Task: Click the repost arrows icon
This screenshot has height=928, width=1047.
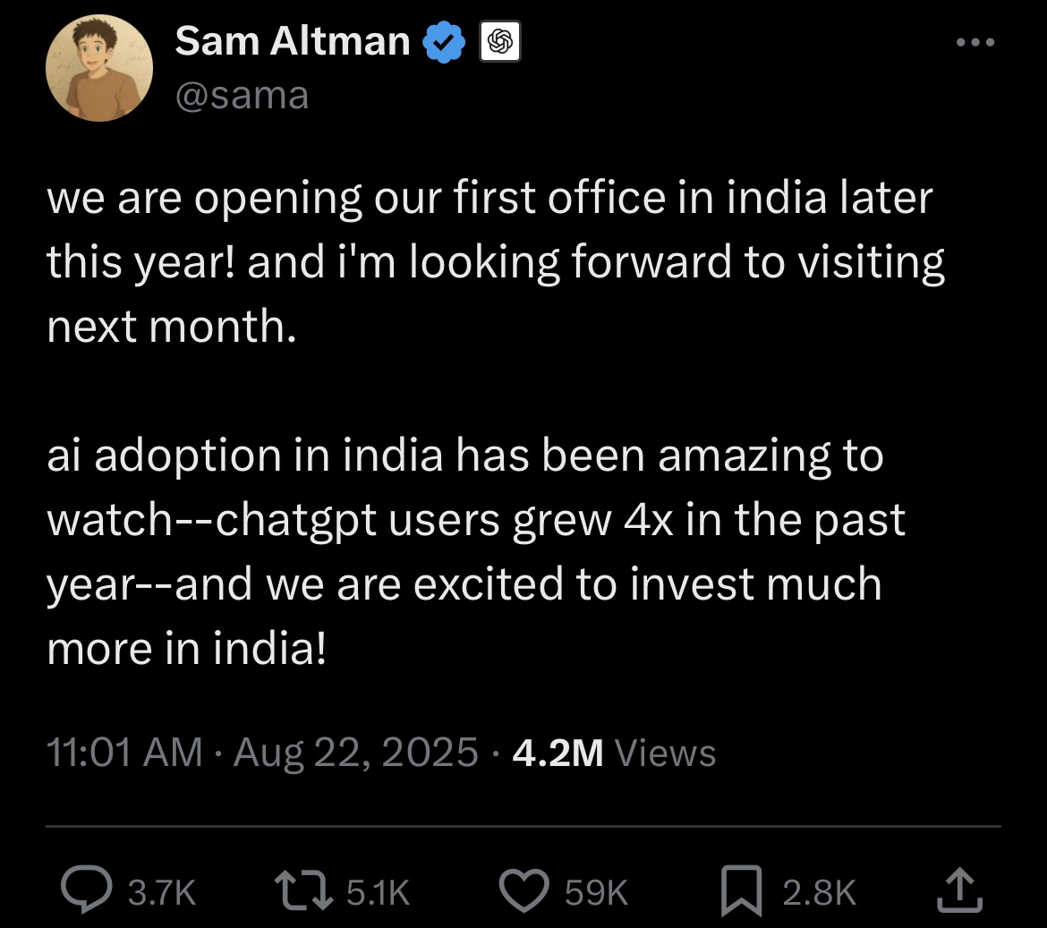Action: click(x=304, y=890)
